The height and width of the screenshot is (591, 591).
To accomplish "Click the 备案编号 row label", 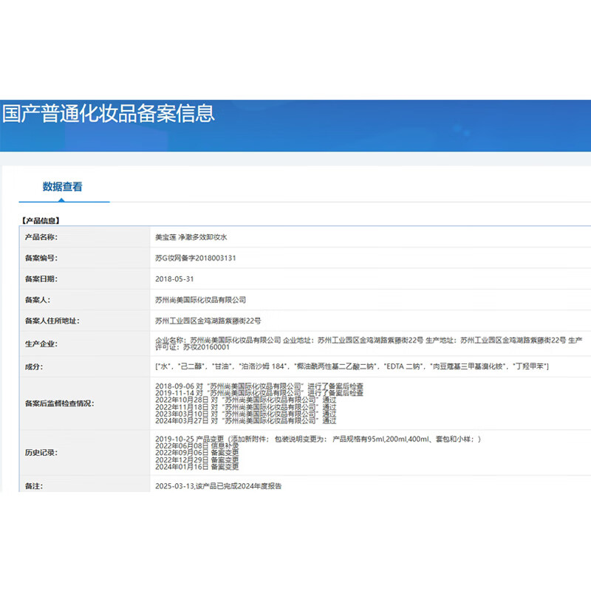I will 41,259.
